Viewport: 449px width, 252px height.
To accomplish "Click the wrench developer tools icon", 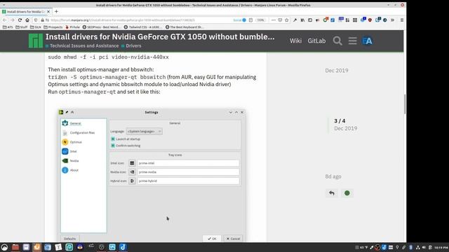I will (295, 20).
